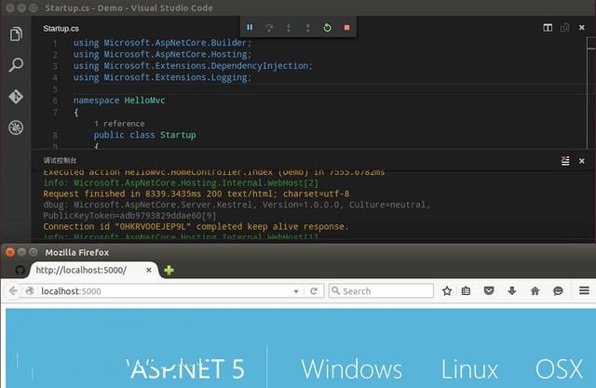
Task: Click the Startup class name in code
Action: (178, 135)
